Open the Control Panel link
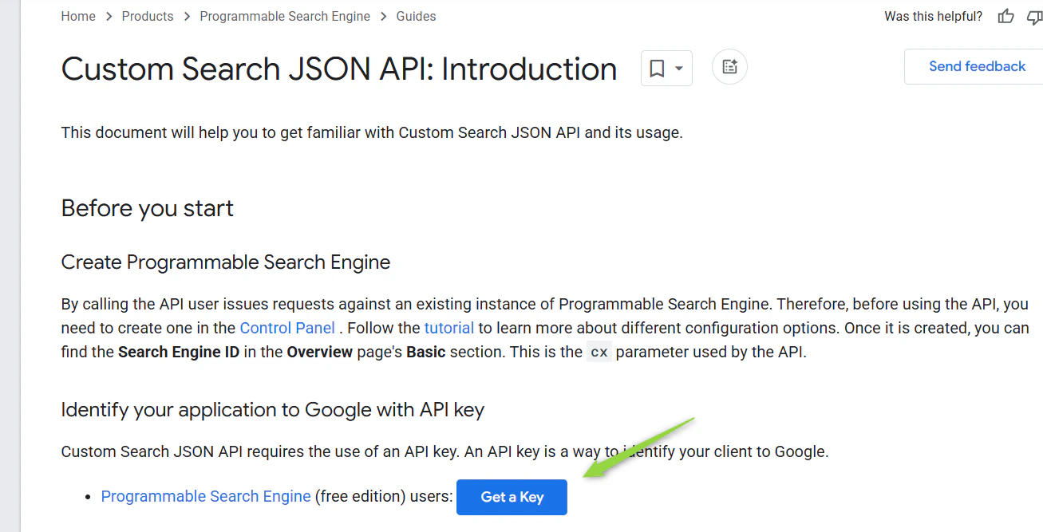 [287, 327]
